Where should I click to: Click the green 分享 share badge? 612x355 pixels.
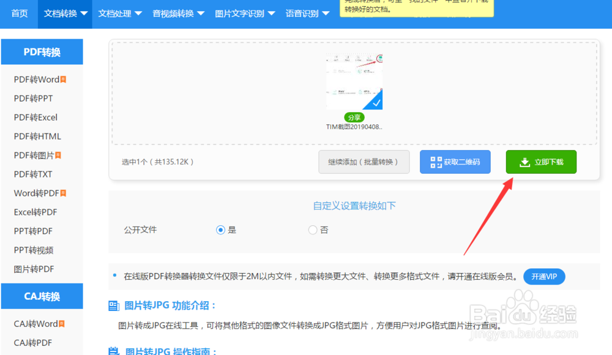354,117
